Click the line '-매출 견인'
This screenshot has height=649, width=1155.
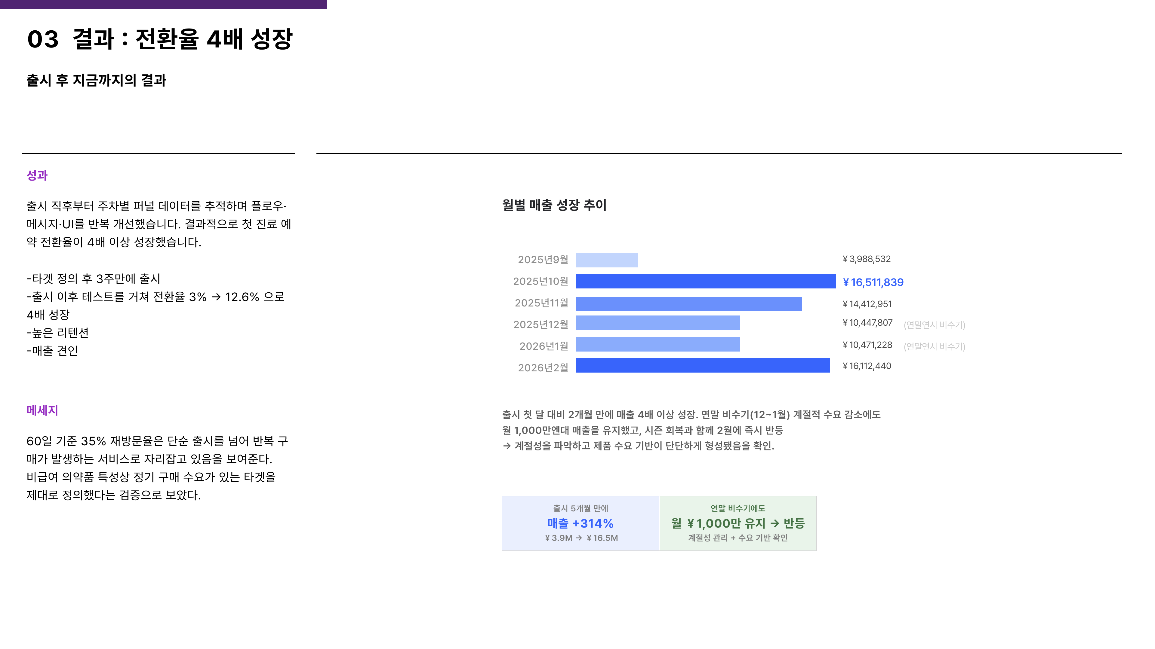(x=52, y=351)
